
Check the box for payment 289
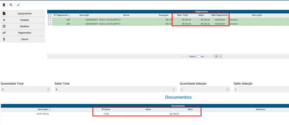click(49, 20)
